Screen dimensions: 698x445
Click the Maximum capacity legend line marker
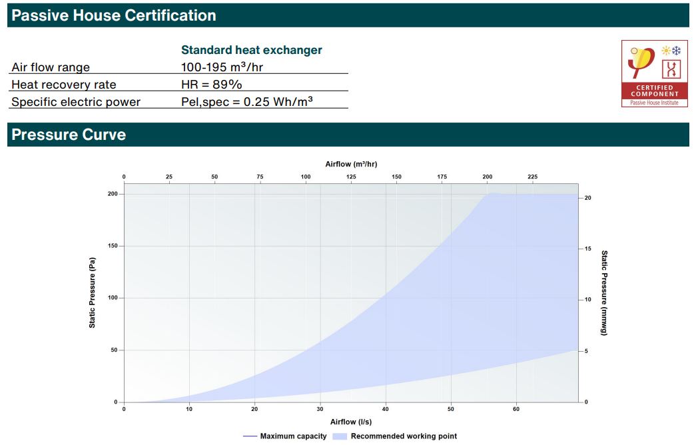pyautogui.click(x=250, y=436)
